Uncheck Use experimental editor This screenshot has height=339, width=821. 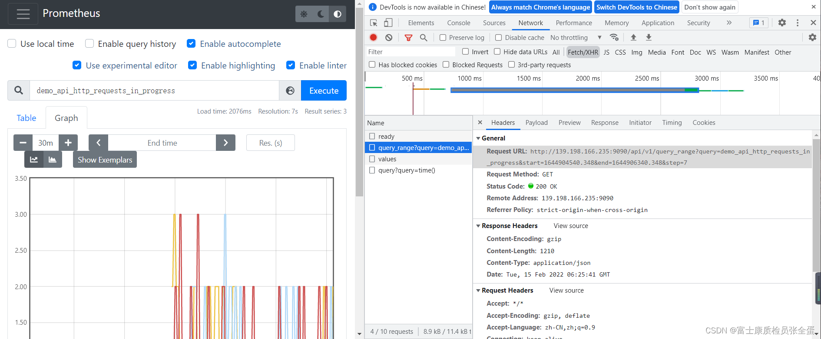click(x=77, y=65)
